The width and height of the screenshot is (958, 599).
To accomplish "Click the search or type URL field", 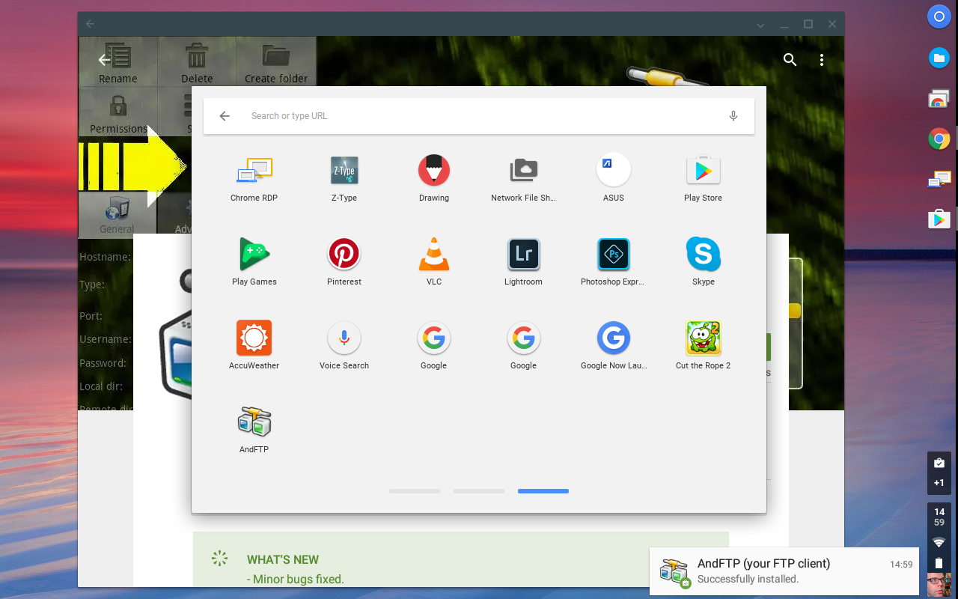I will (x=479, y=116).
